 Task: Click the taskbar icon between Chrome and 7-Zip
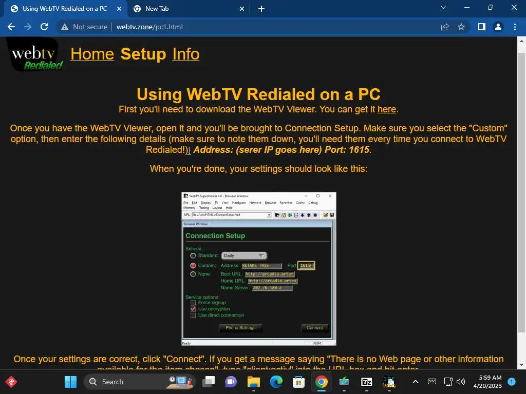[x=344, y=382]
